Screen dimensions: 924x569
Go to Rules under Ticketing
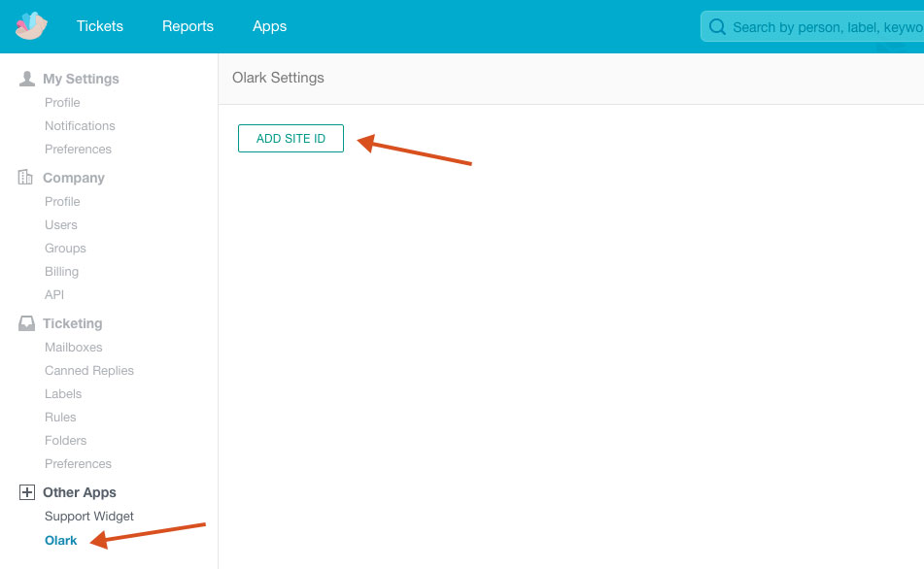point(60,417)
